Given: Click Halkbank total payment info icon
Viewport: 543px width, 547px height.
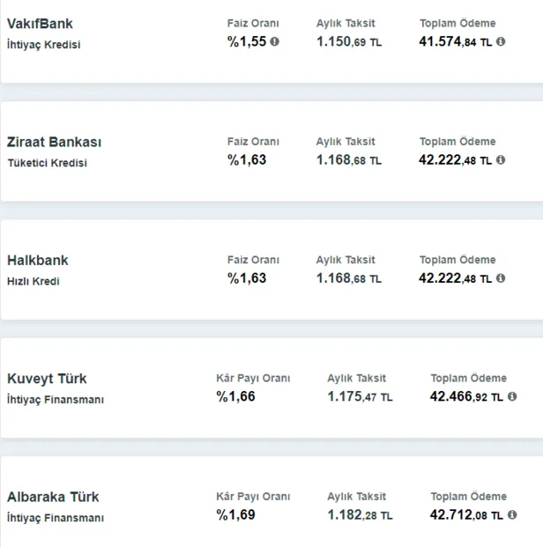Looking at the screenshot, I should (501, 278).
